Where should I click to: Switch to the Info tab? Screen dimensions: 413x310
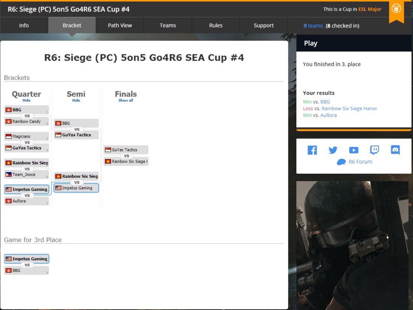pyautogui.click(x=24, y=25)
